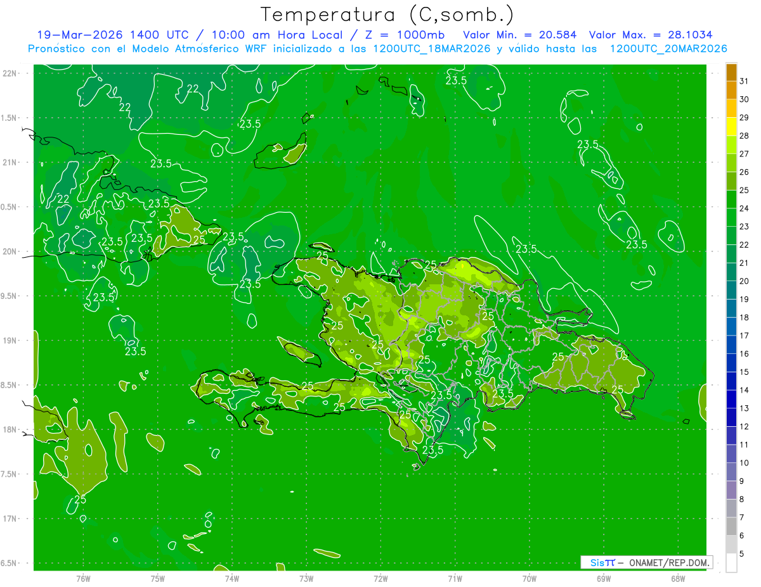The width and height of the screenshot is (761, 587).
Task: Click the 19N latitude axis label
Action: 10,341
